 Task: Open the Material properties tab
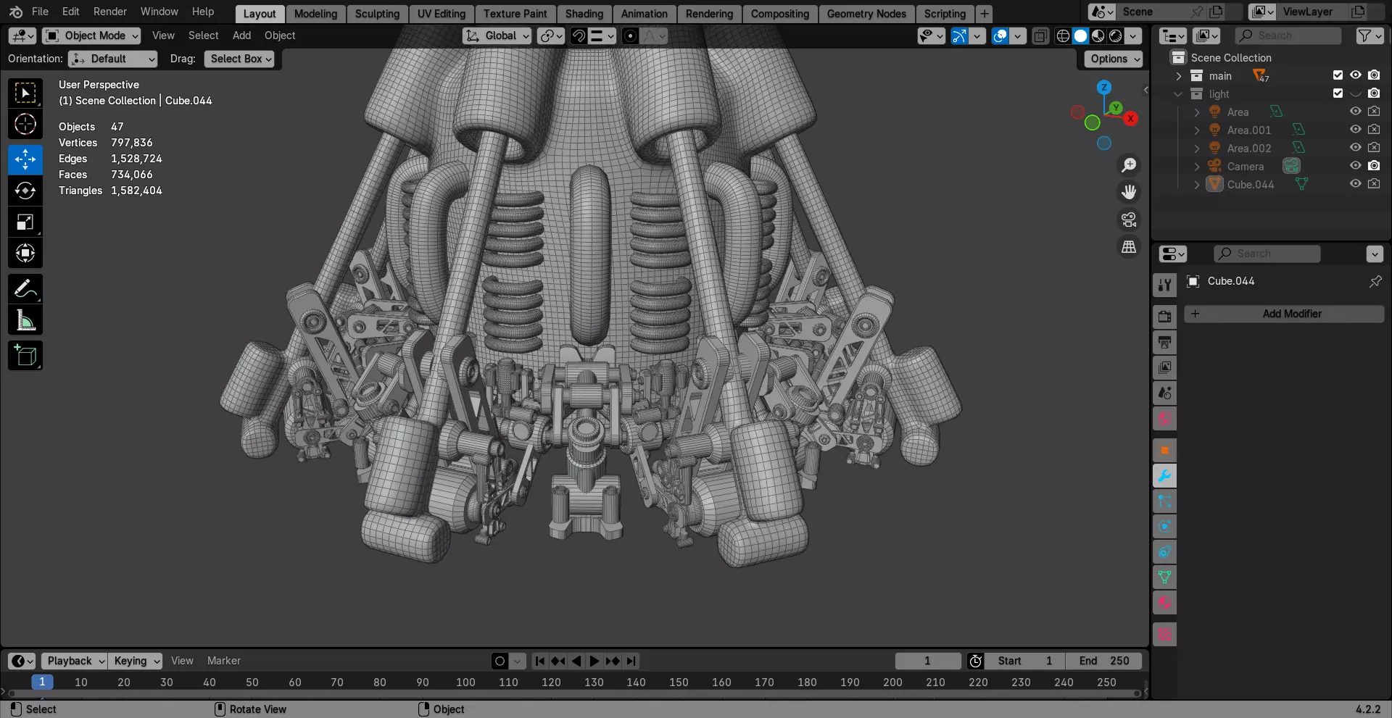coord(1164,603)
